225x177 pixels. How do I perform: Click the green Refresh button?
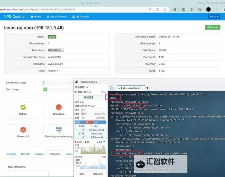(x=213, y=27)
